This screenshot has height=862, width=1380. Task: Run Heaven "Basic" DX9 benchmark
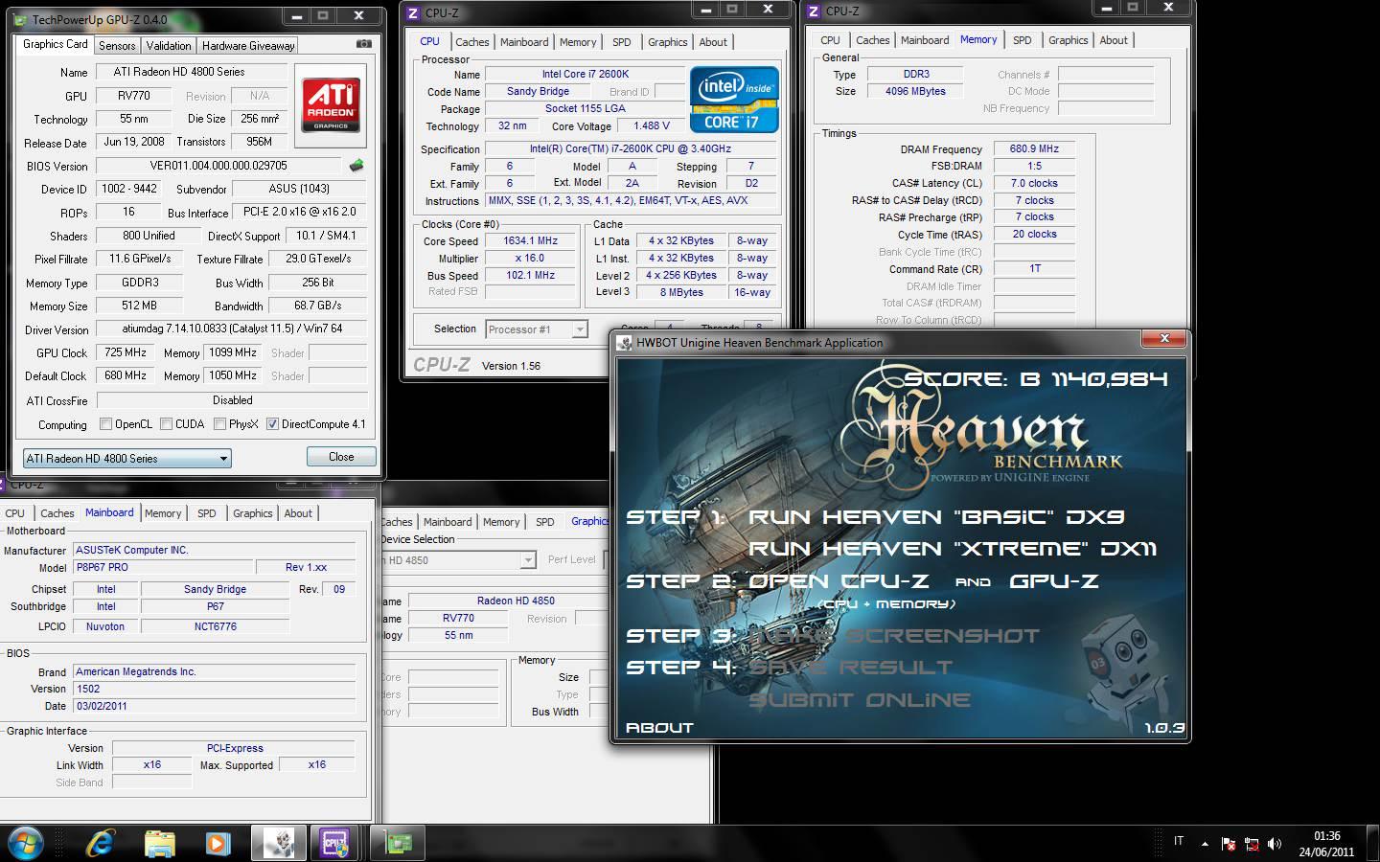(x=936, y=517)
